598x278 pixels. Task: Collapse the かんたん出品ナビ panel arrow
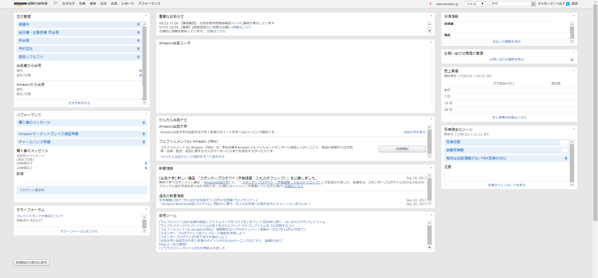[x=431, y=119]
